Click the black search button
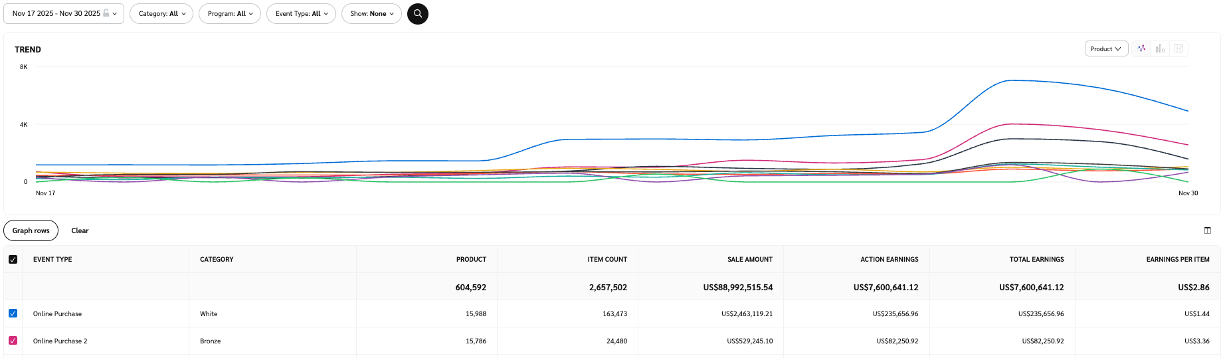The image size is (1225, 358). 417,13
